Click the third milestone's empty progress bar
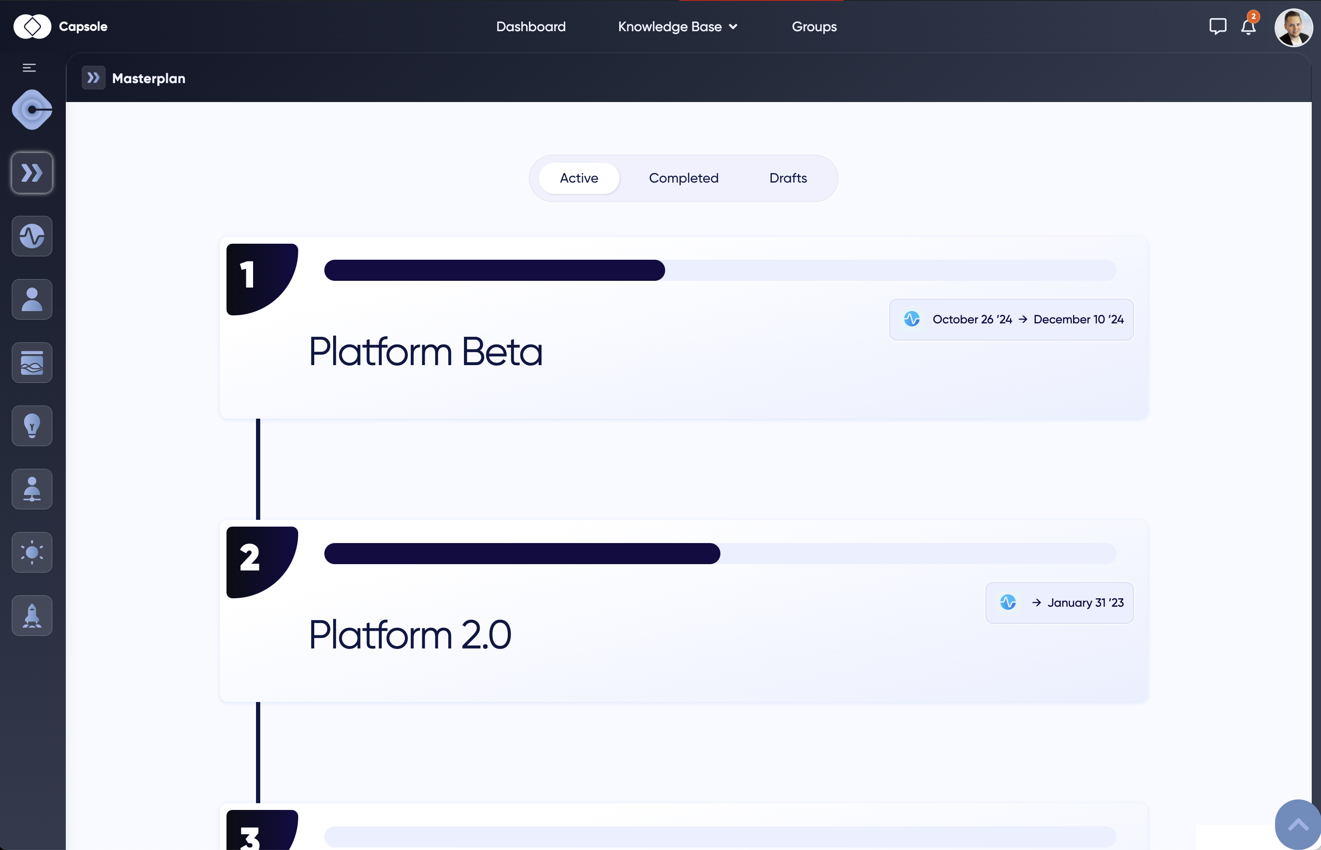The image size is (1321, 850). (x=720, y=837)
